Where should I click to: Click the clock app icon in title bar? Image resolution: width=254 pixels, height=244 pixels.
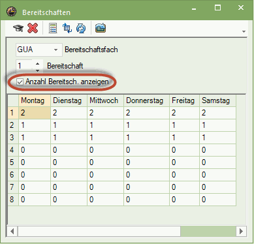pyautogui.click(x=12, y=12)
